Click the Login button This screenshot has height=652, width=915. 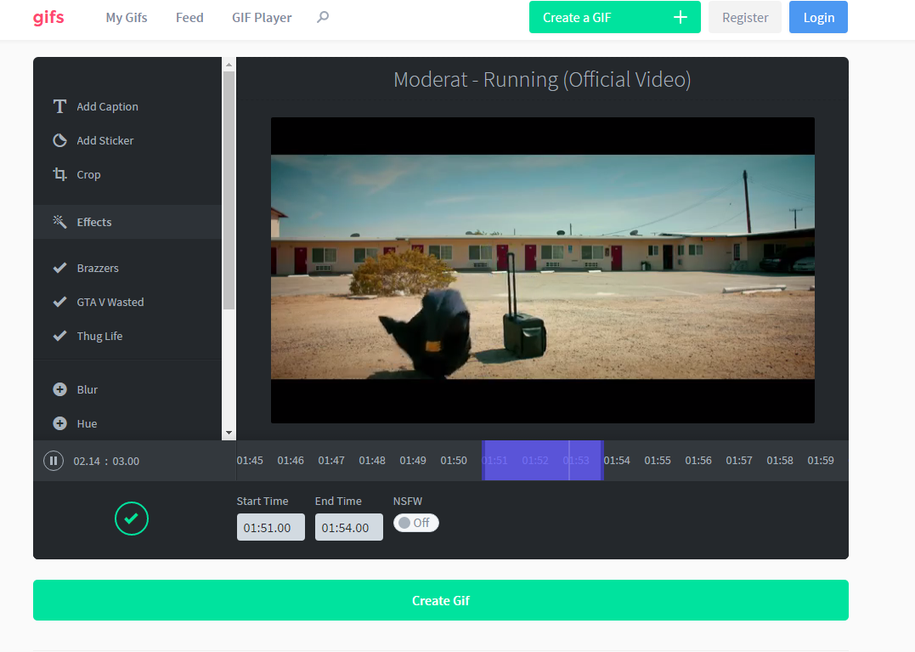[817, 17]
